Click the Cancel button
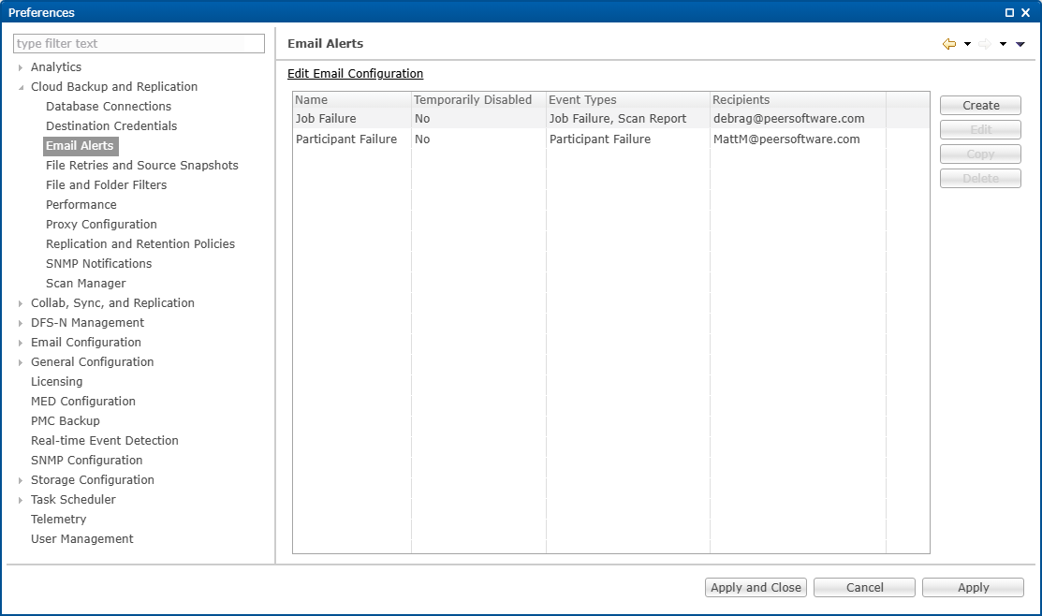This screenshot has height=616, width=1042. pyautogui.click(x=864, y=587)
